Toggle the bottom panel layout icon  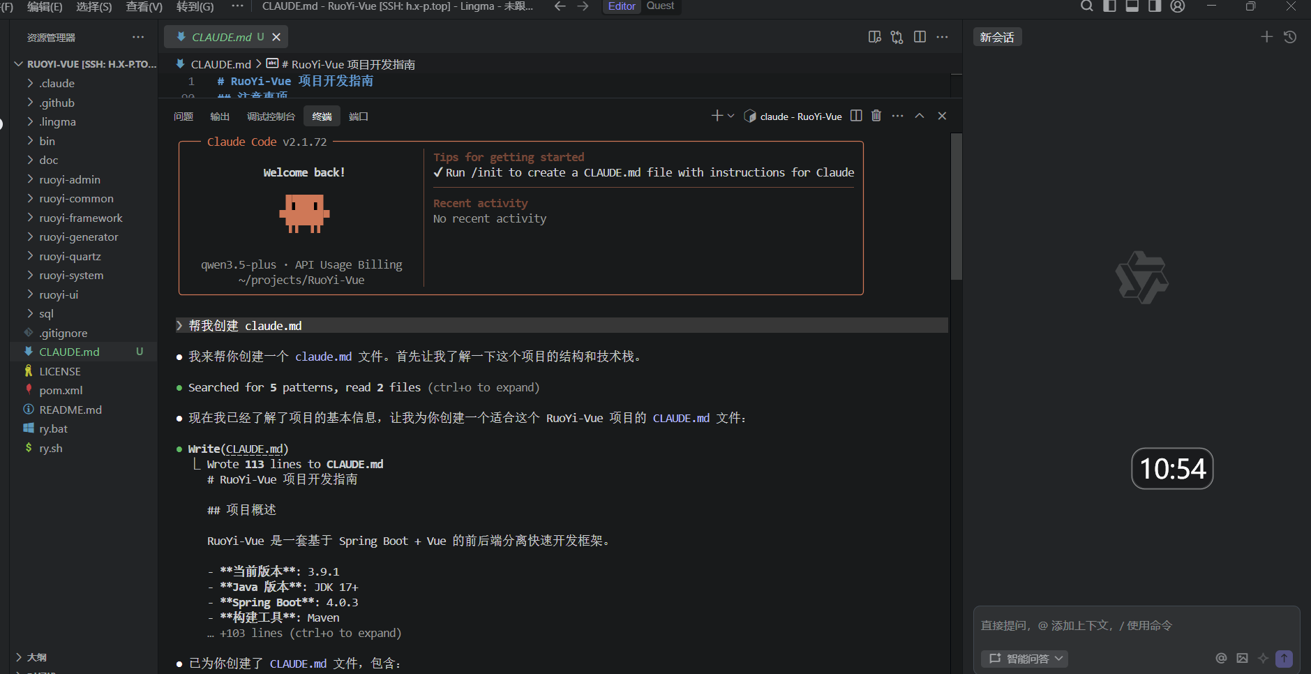(1132, 6)
